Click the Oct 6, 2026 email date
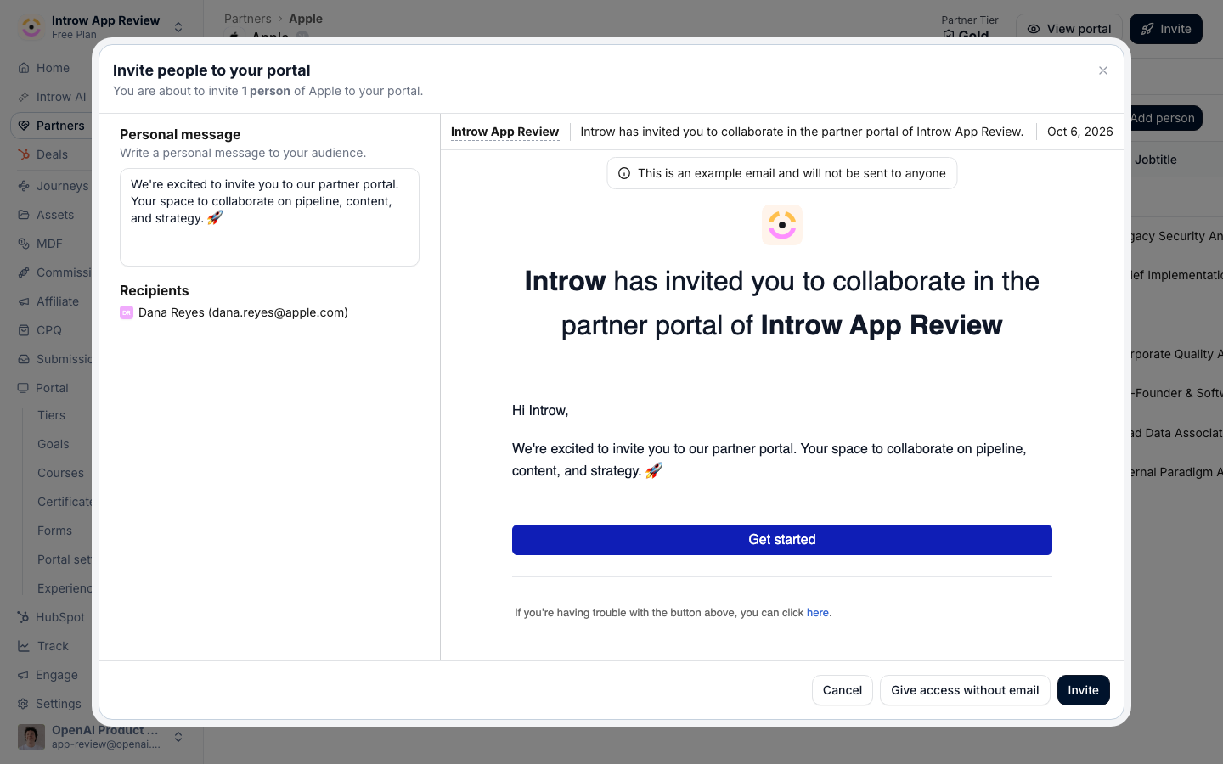The width and height of the screenshot is (1223, 764). 1080,132
